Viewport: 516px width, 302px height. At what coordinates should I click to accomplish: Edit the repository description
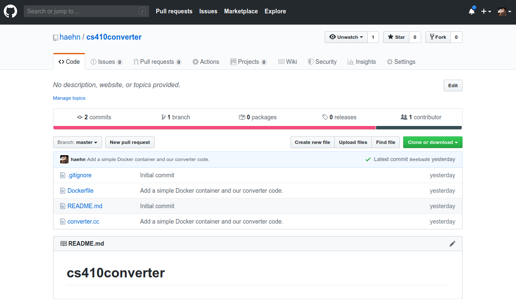[453, 86]
